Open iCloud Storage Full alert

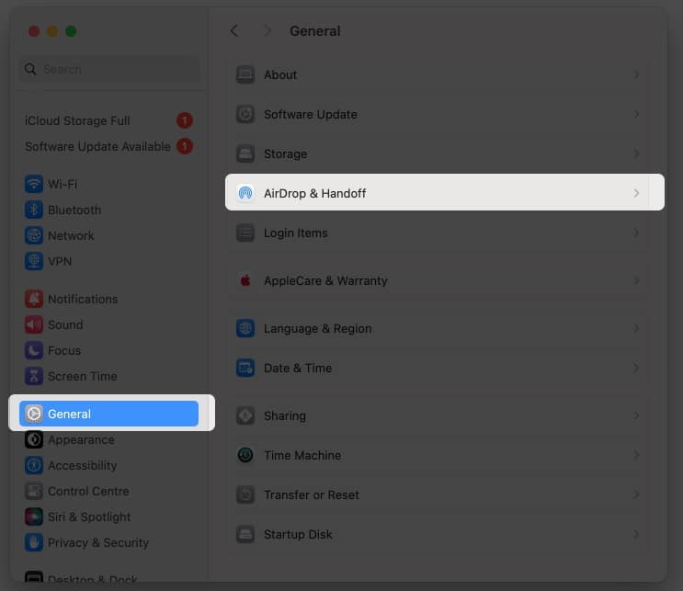[108, 120]
